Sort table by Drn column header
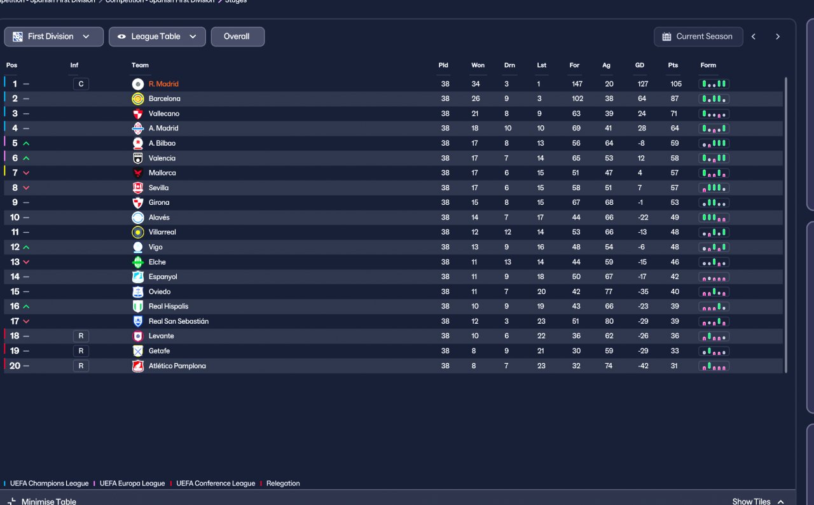Viewport: 814px width, 505px height. tap(510, 65)
